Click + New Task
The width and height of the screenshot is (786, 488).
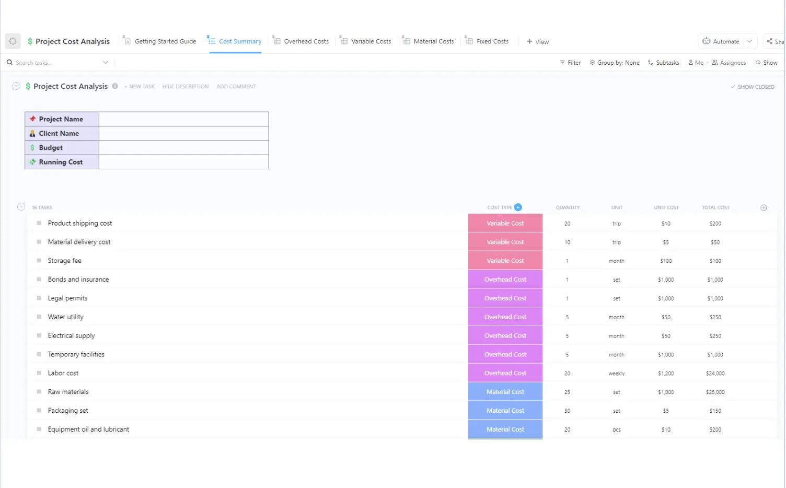tap(140, 87)
